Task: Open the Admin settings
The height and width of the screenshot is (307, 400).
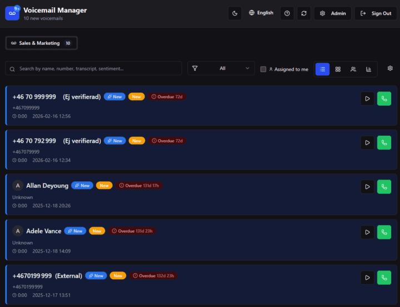Action: point(333,13)
